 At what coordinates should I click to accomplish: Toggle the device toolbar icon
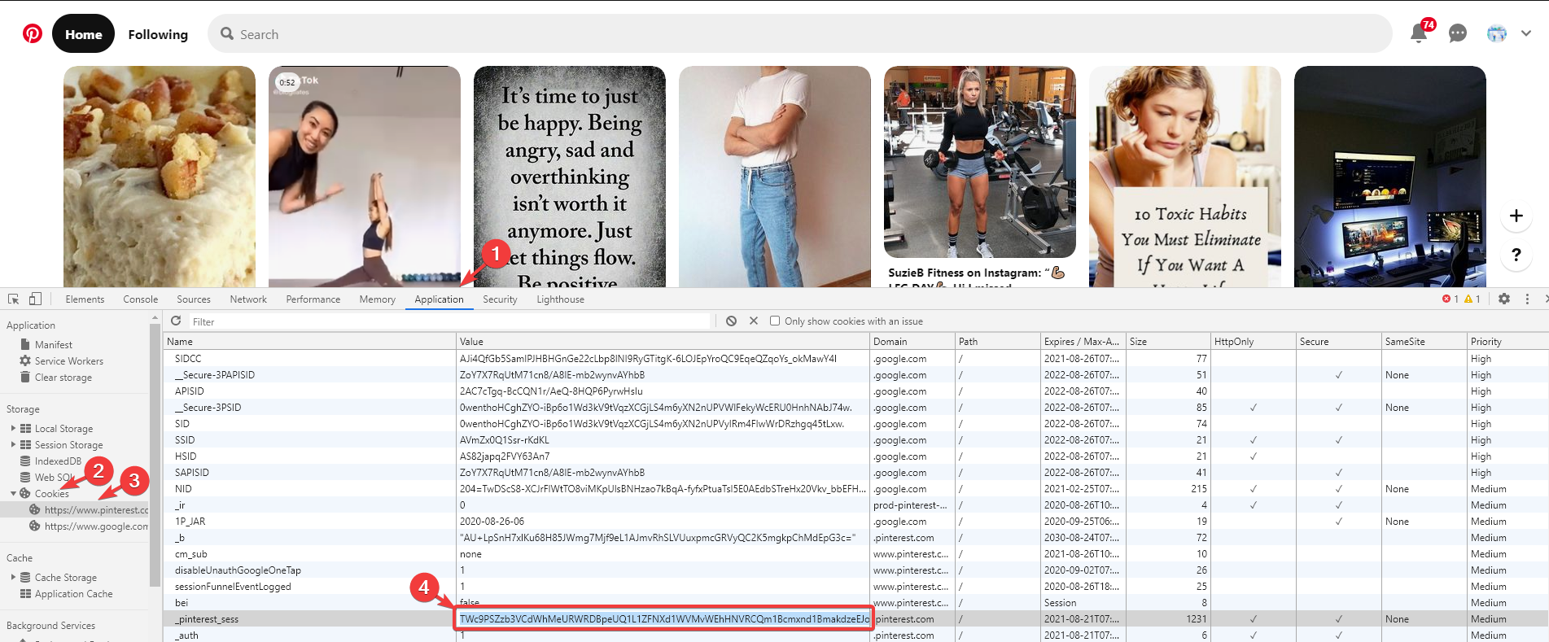click(35, 299)
